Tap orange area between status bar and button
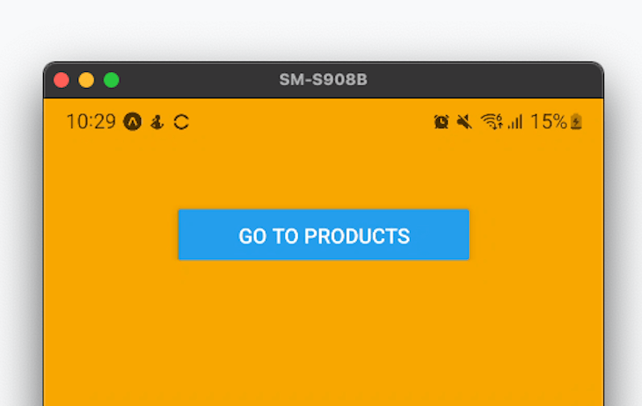This screenshot has height=406, width=642. 324,174
